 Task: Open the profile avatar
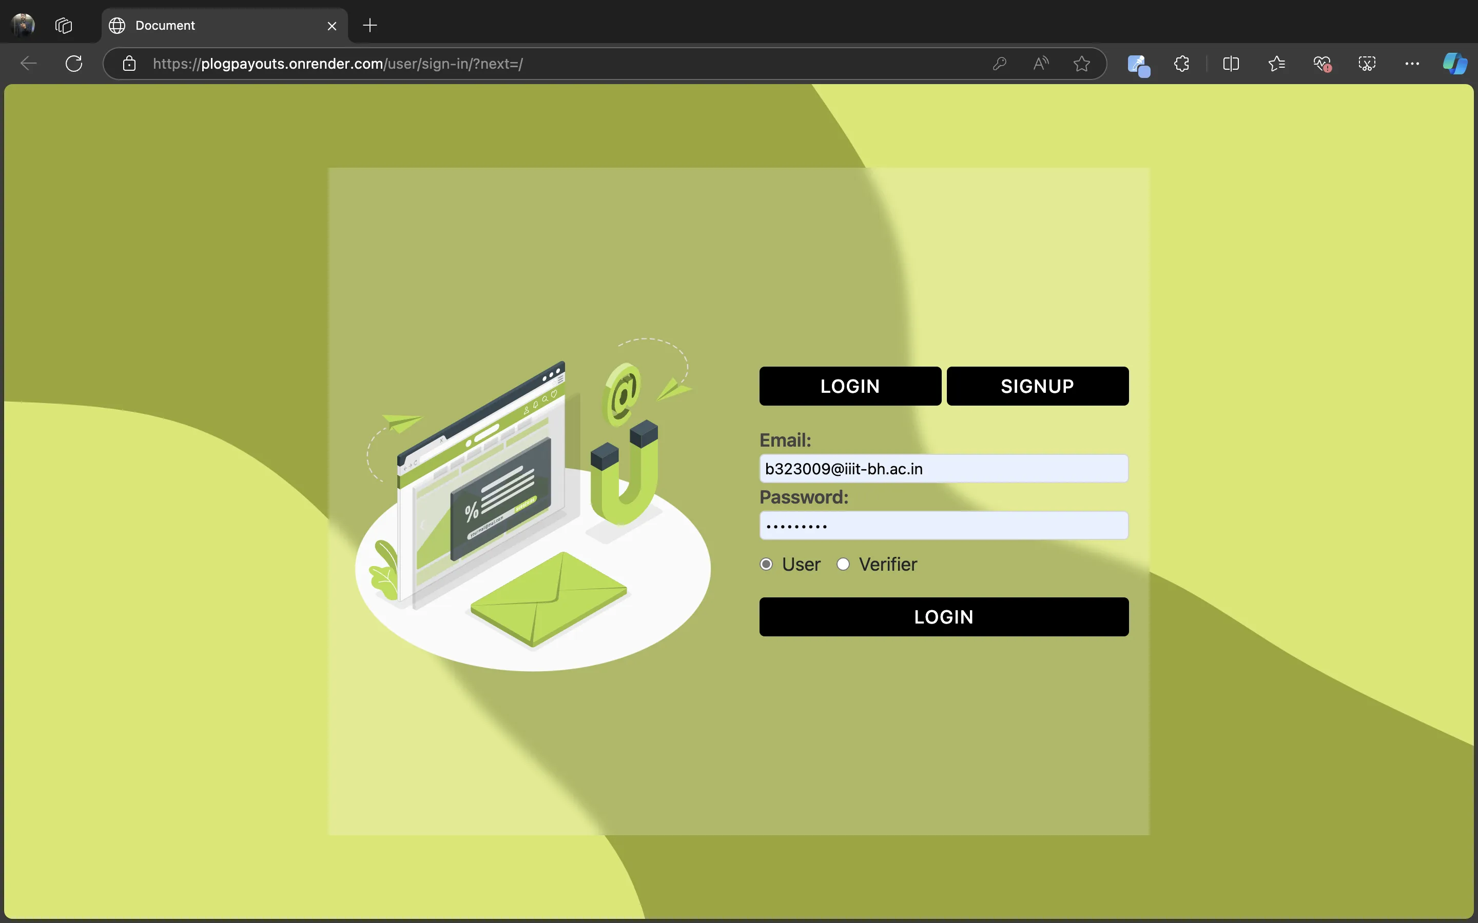[23, 25]
